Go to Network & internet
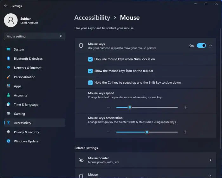 pyautogui.click(x=35, y=68)
